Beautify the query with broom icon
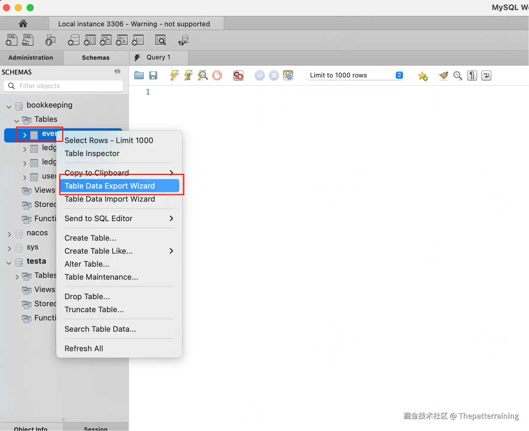The height and width of the screenshot is (431, 529). 443,76
